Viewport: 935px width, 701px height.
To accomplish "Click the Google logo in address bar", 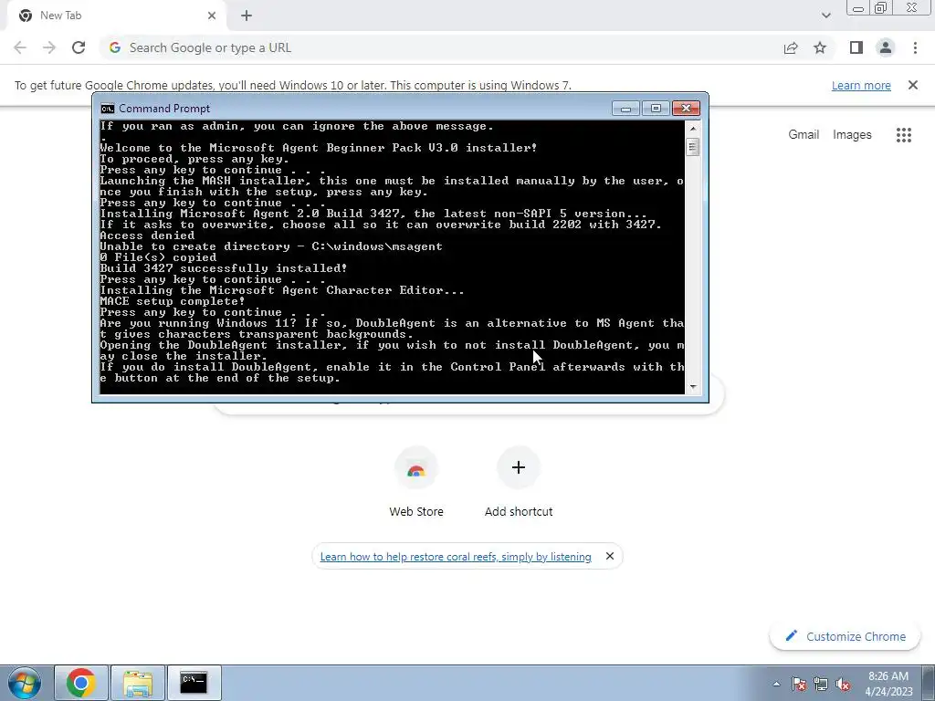I will (115, 47).
